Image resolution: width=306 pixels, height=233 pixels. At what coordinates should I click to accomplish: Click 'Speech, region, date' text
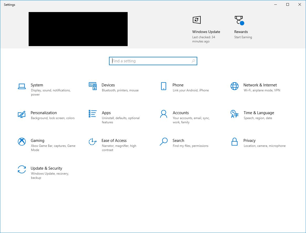tap(258, 118)
